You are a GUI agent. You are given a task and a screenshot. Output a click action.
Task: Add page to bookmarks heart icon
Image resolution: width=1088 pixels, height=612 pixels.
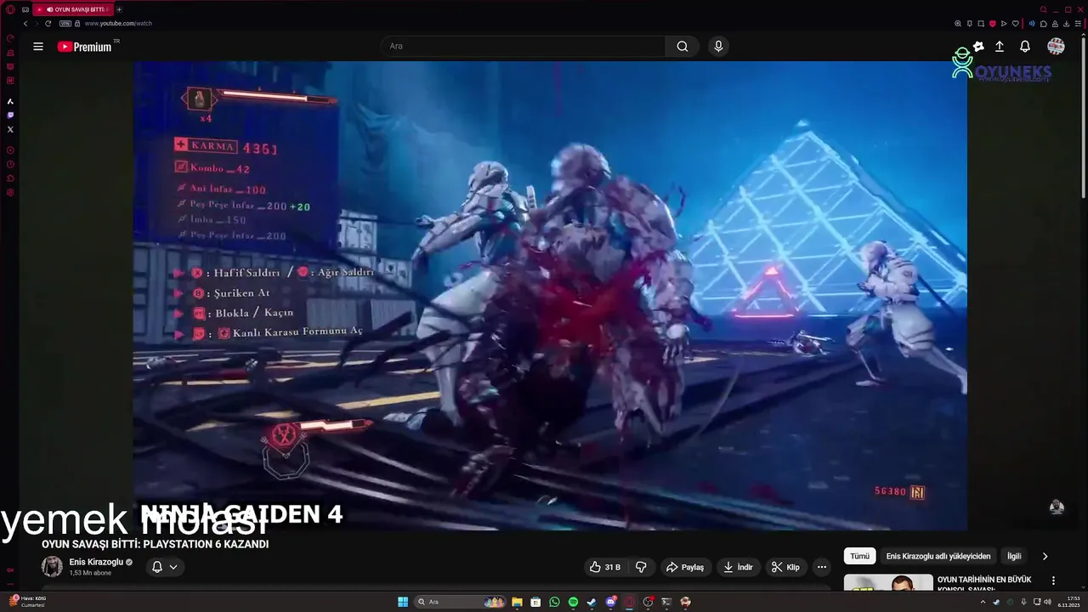[x=1016, y=24]
